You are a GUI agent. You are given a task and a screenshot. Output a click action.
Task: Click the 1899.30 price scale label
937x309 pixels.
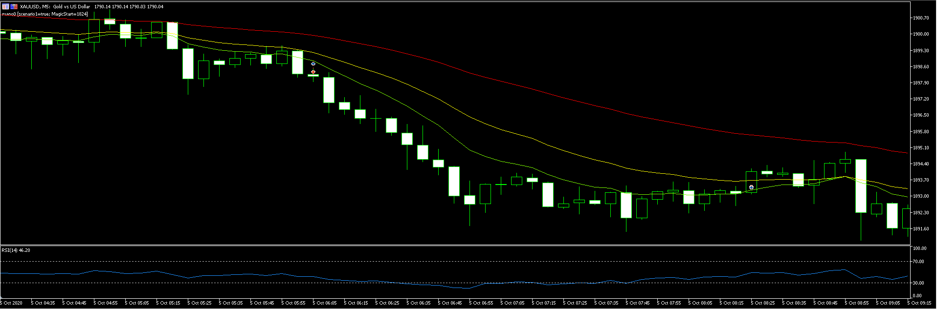coord(921,50)
